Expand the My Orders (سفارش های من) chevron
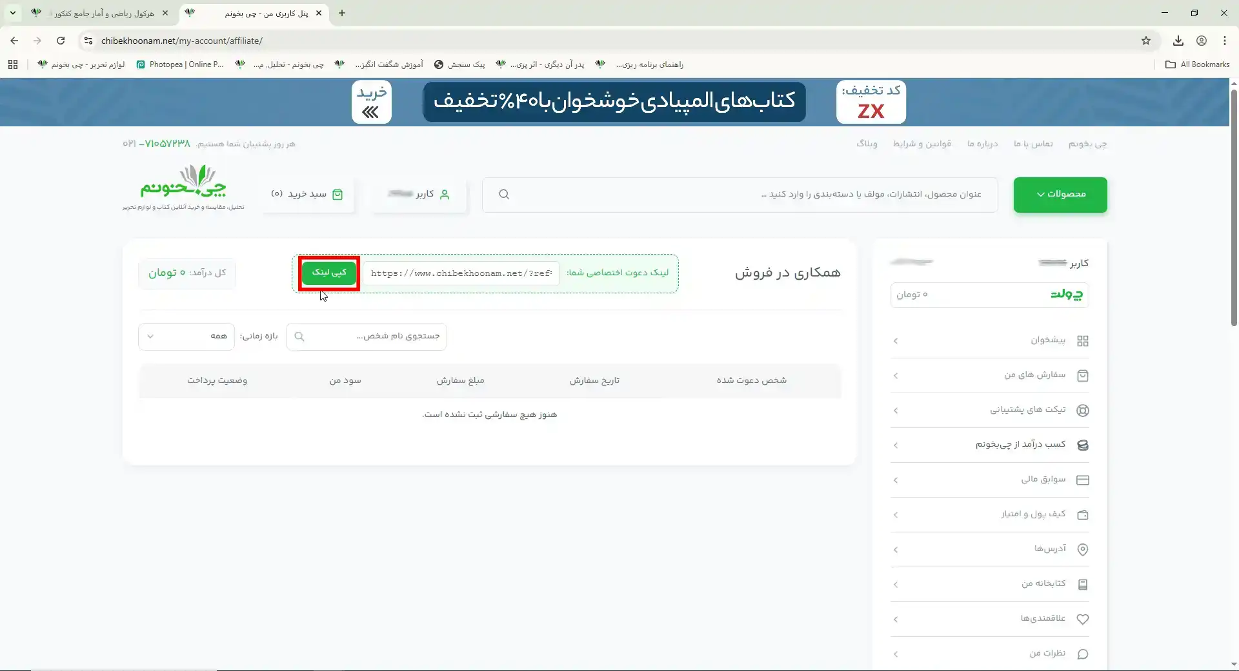This screenshot has width=1239, height=671. (896, 376)
